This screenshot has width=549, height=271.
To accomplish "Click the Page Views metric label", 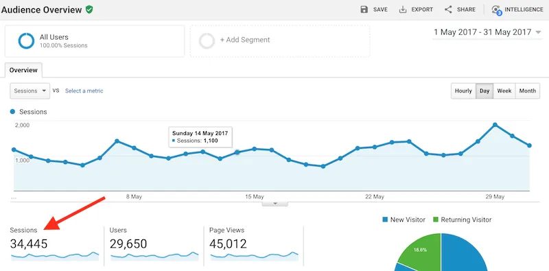I will pyautogui.click(x=227, y=231).
